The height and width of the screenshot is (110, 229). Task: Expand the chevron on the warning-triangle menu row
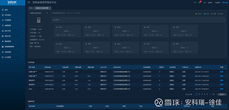click(23, 41)
